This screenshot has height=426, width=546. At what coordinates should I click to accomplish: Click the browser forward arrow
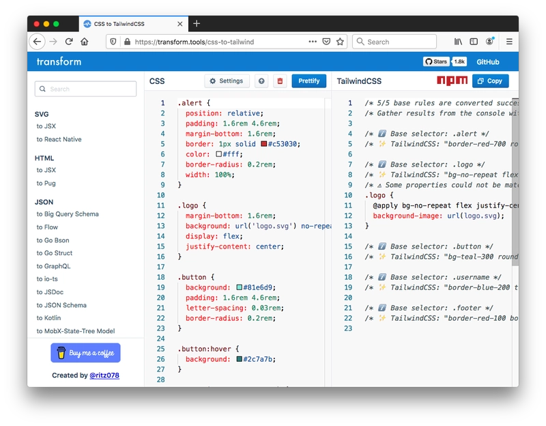click(53, 42)
